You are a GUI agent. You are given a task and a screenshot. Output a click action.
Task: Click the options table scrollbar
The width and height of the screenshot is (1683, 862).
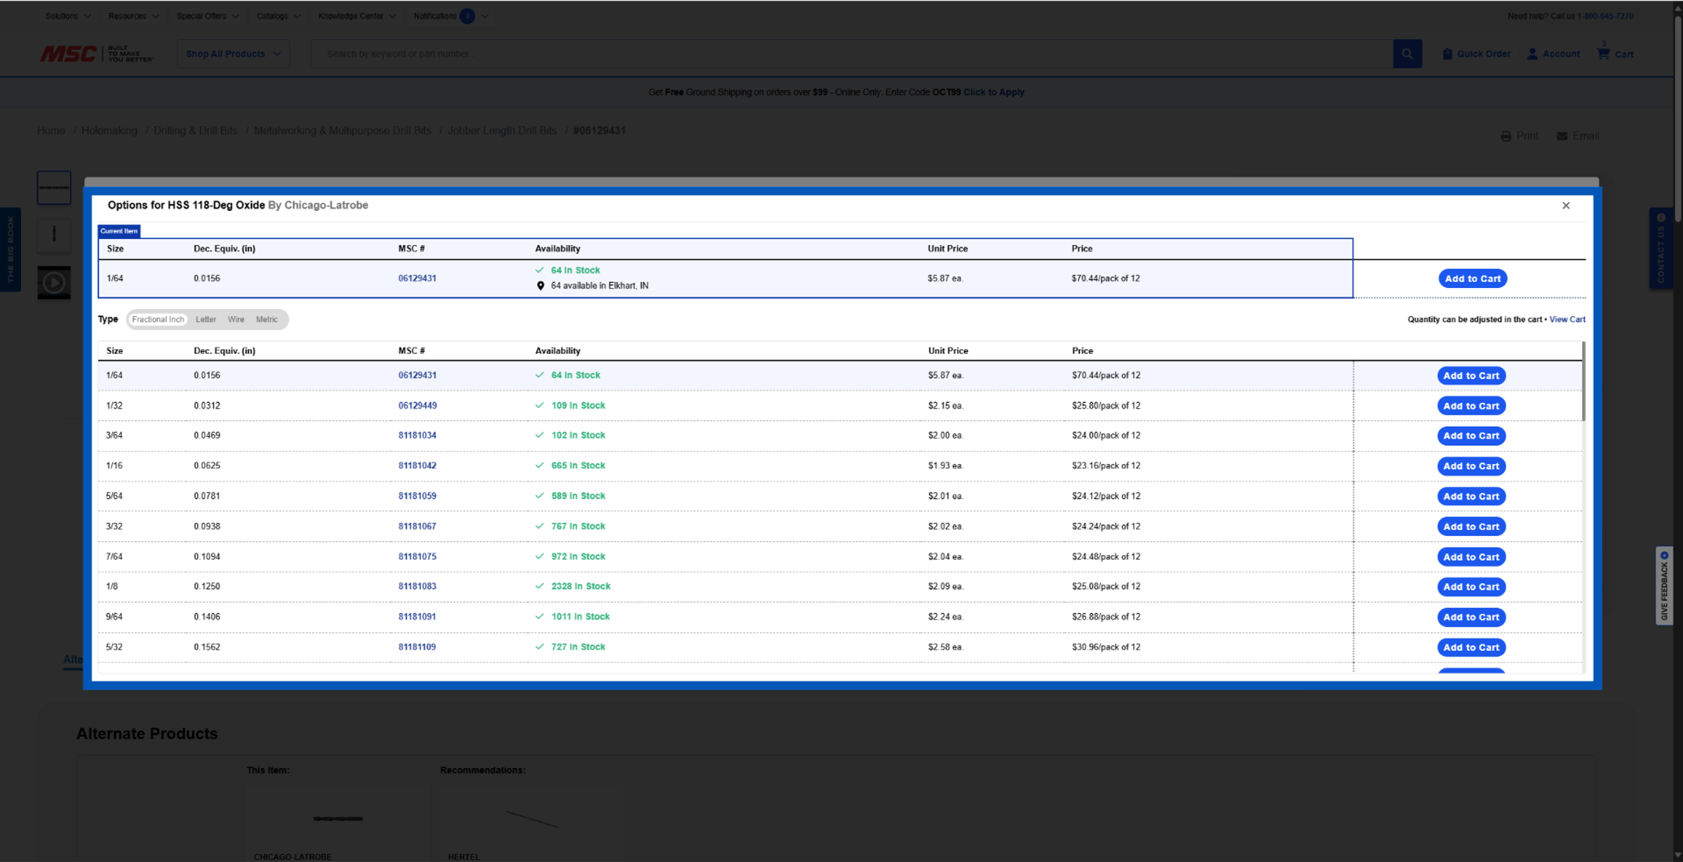pyautogui.click(x=1583, y=382)
